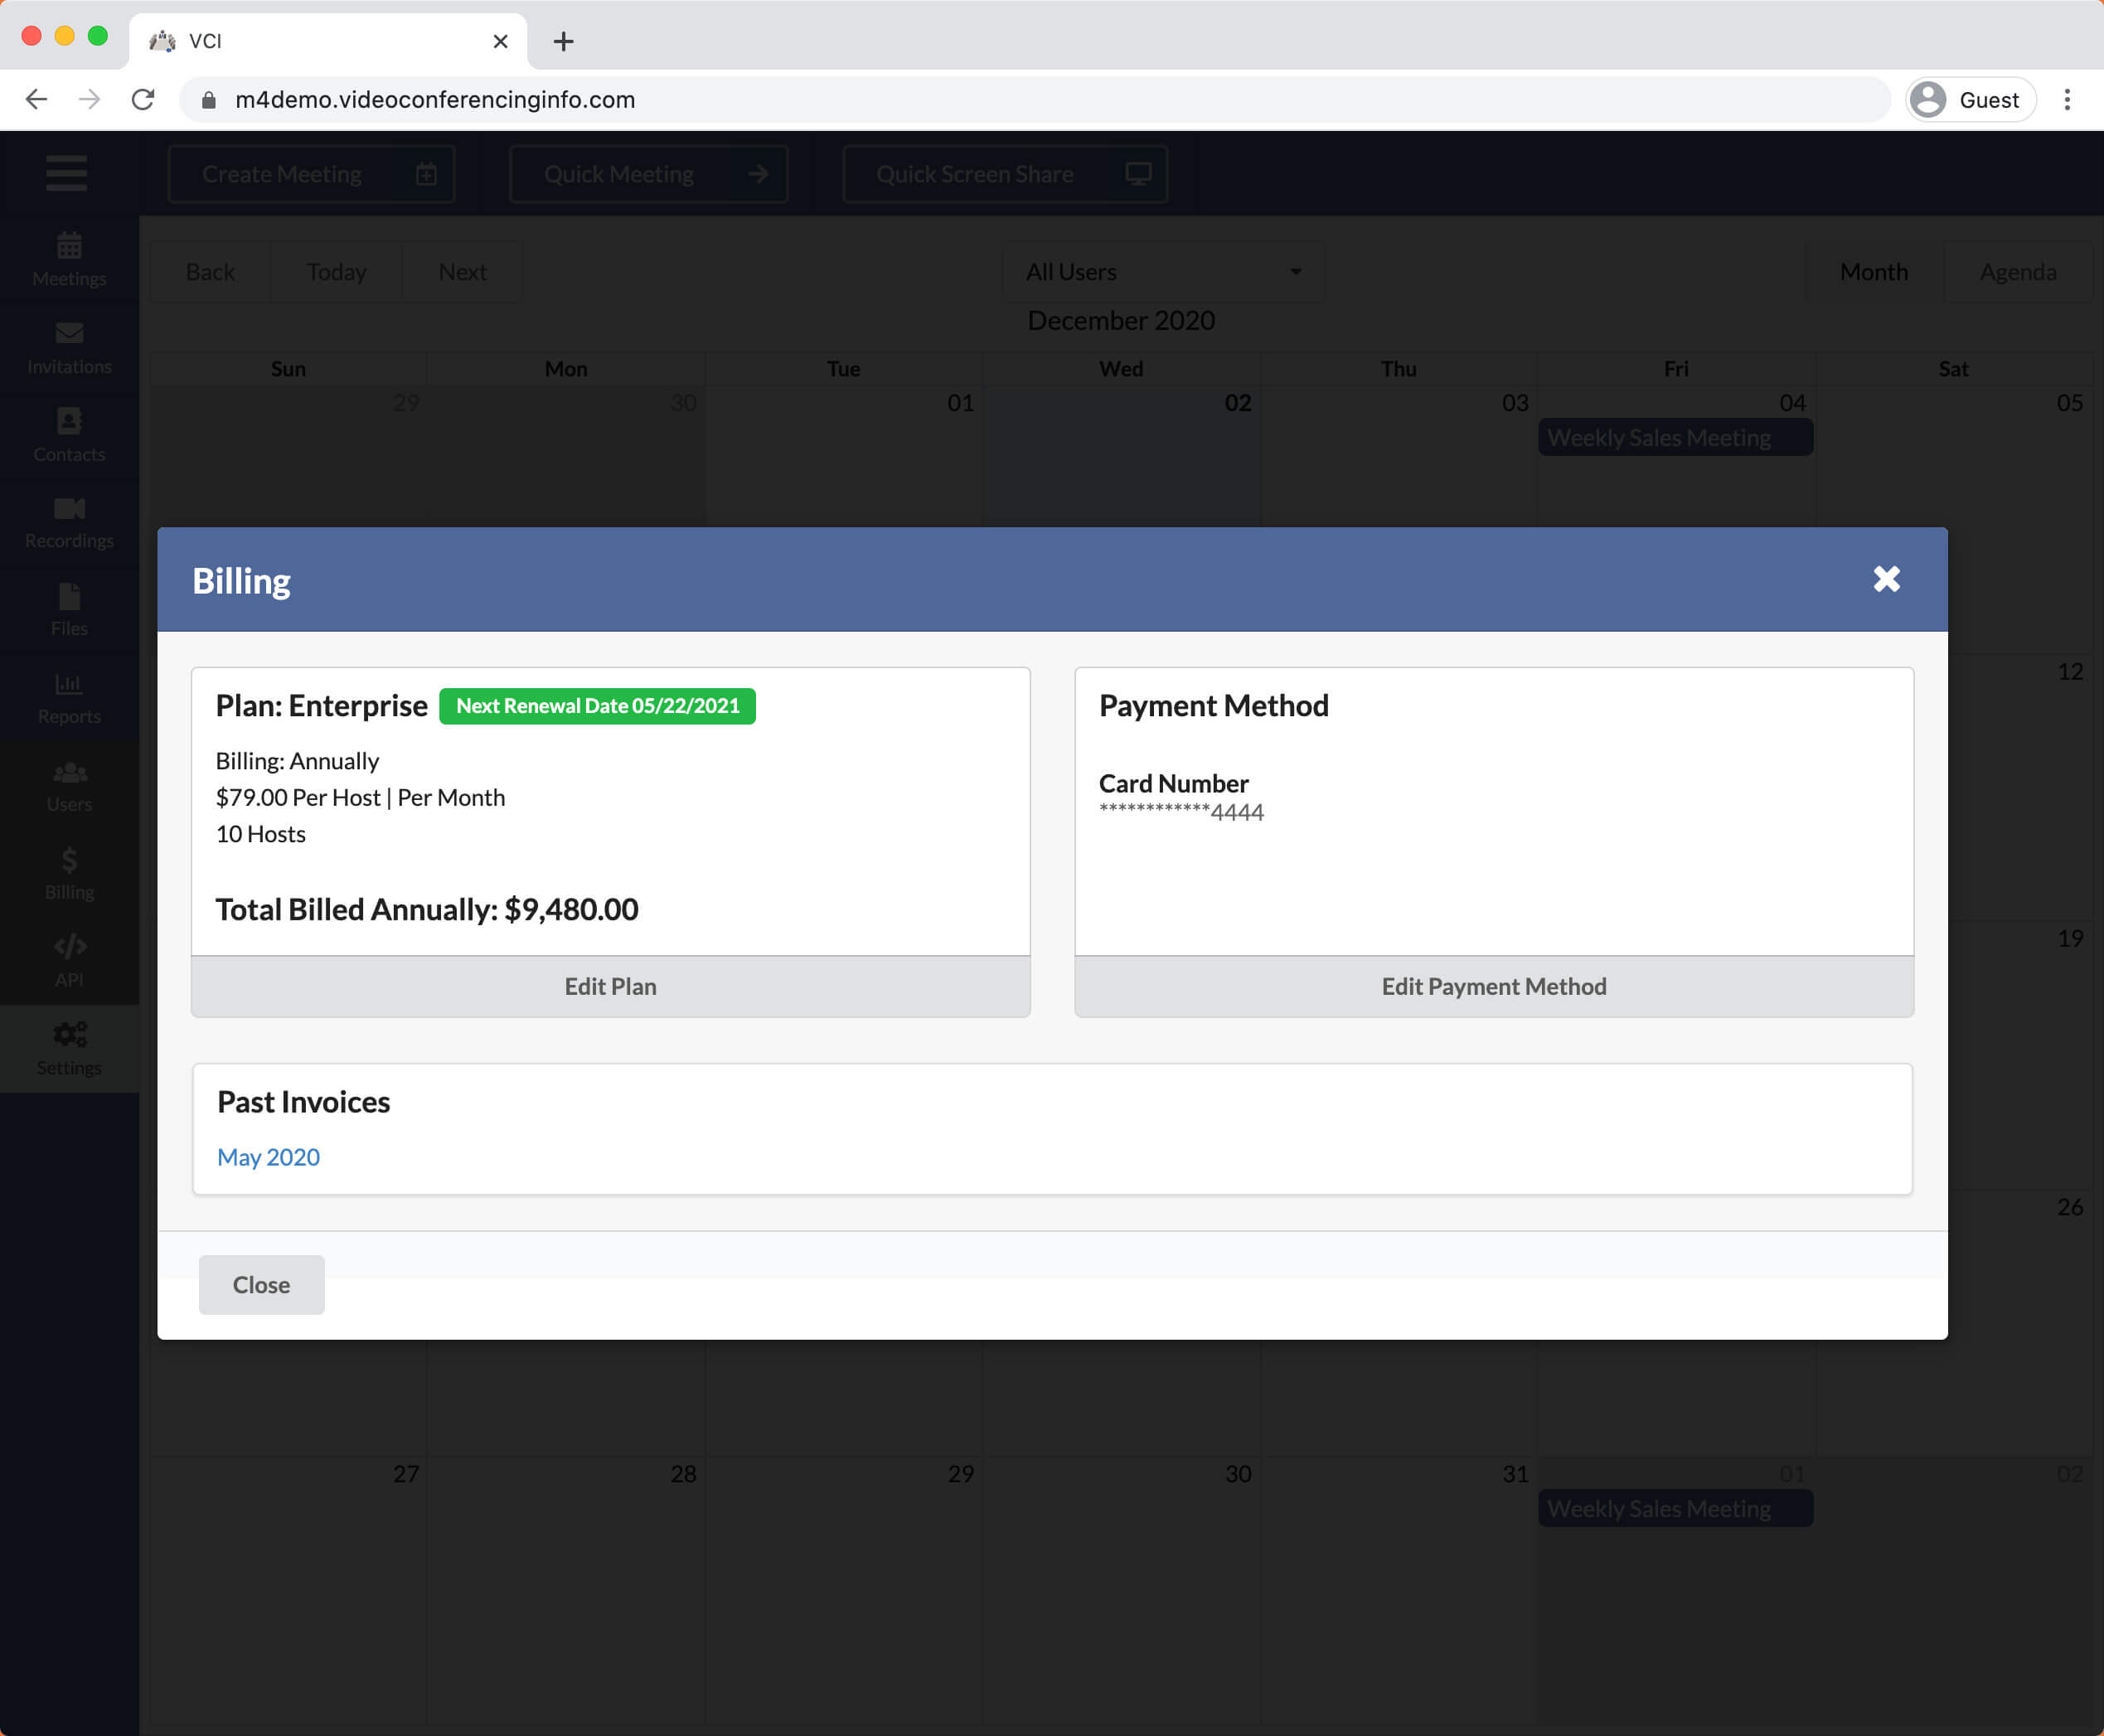Screen dimensions: 2104x1736
Task: Jump to Today in calendar
Action: click(x=336, y=272)
